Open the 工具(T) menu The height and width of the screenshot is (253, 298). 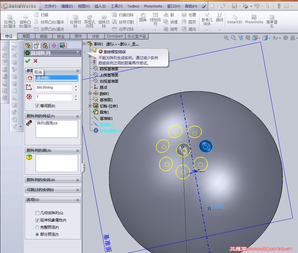(x=116, y=6)
